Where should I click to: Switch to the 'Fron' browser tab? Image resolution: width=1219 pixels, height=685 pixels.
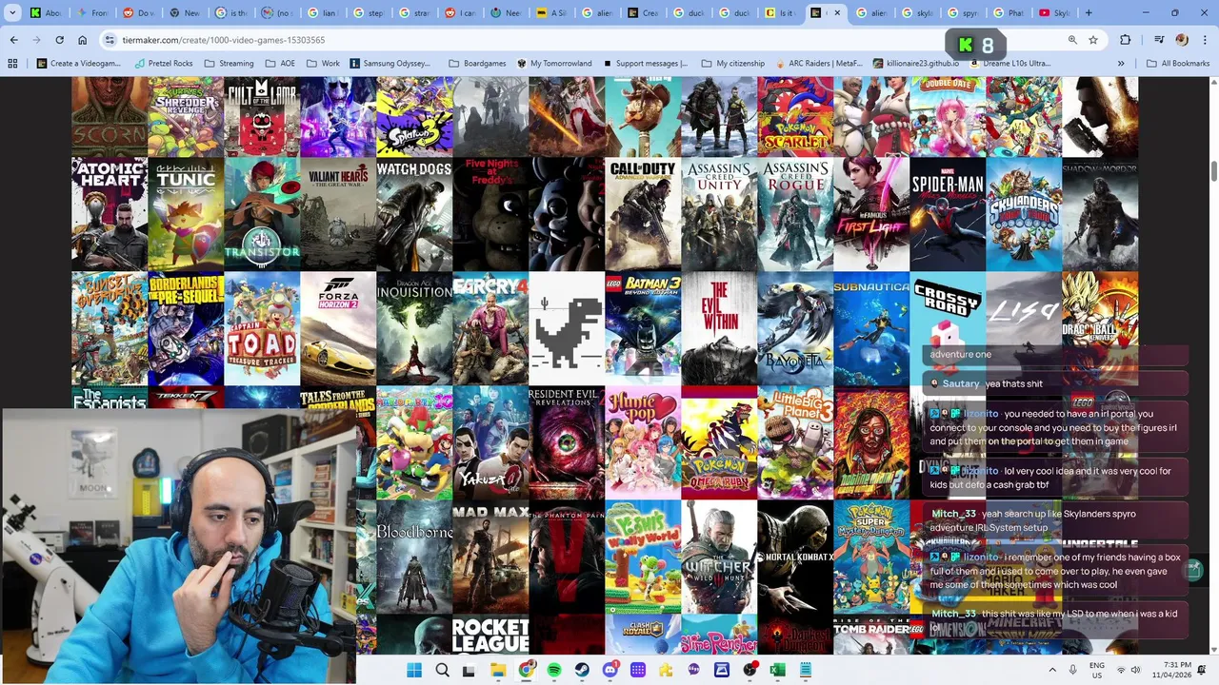92,13
